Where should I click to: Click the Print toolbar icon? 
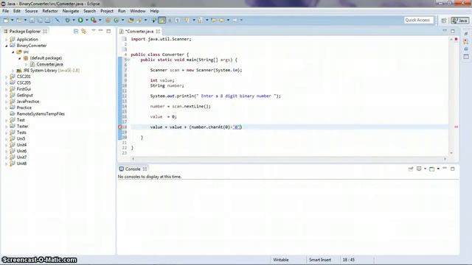pos(47,20)
